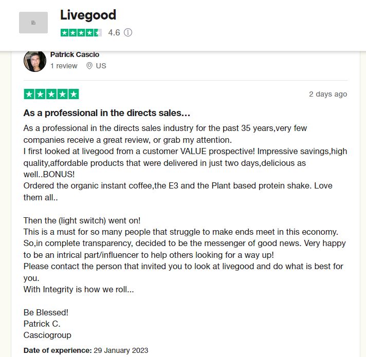Click the US country label

point(101,66)
